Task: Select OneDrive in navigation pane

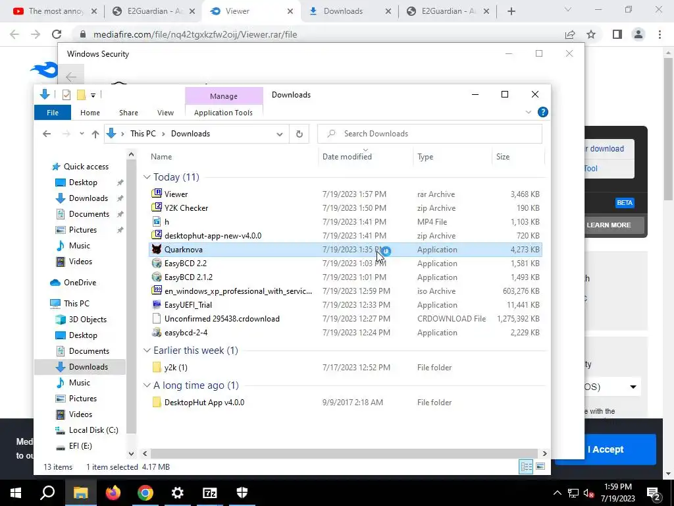Action: 80,283
